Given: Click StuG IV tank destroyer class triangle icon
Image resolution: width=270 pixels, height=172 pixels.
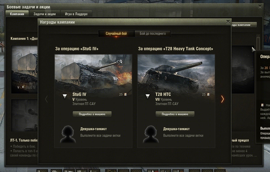Looking at the screenshot, I should point(65,96).
